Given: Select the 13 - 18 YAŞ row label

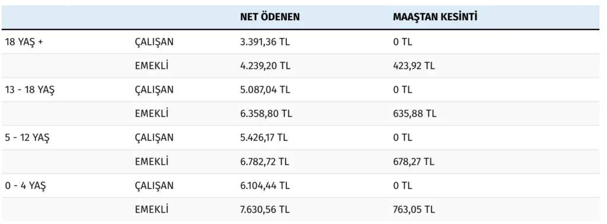Looking at the screenshot, I should pos(30,90).
